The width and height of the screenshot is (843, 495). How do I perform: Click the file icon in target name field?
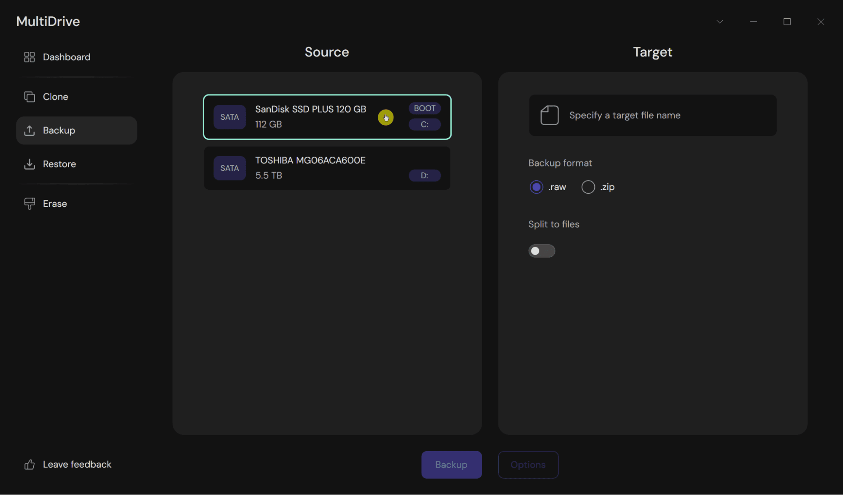tap(549, 115)
